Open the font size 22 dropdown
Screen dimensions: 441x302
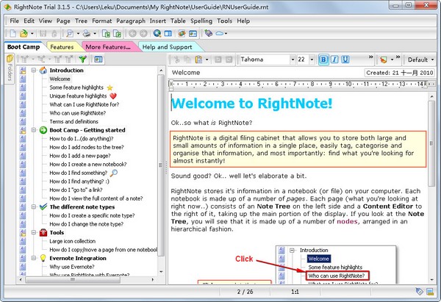312,60
